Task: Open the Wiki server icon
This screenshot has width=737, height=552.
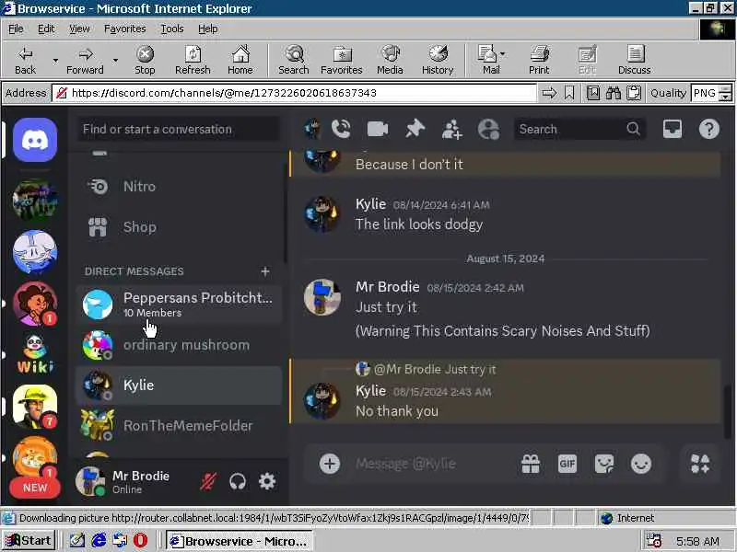Action: coord(35,354)
